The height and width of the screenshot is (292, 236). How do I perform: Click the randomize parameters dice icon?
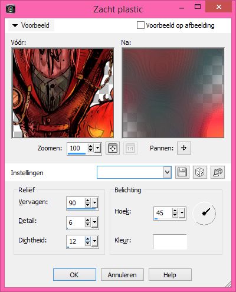tap(200, 172)
